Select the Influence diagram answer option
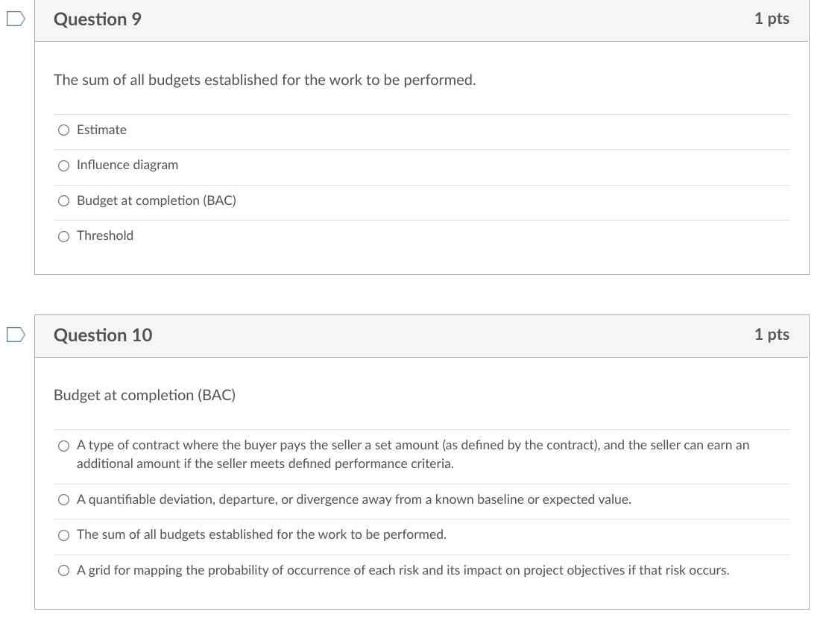826x623 pixels. point(64,165)
